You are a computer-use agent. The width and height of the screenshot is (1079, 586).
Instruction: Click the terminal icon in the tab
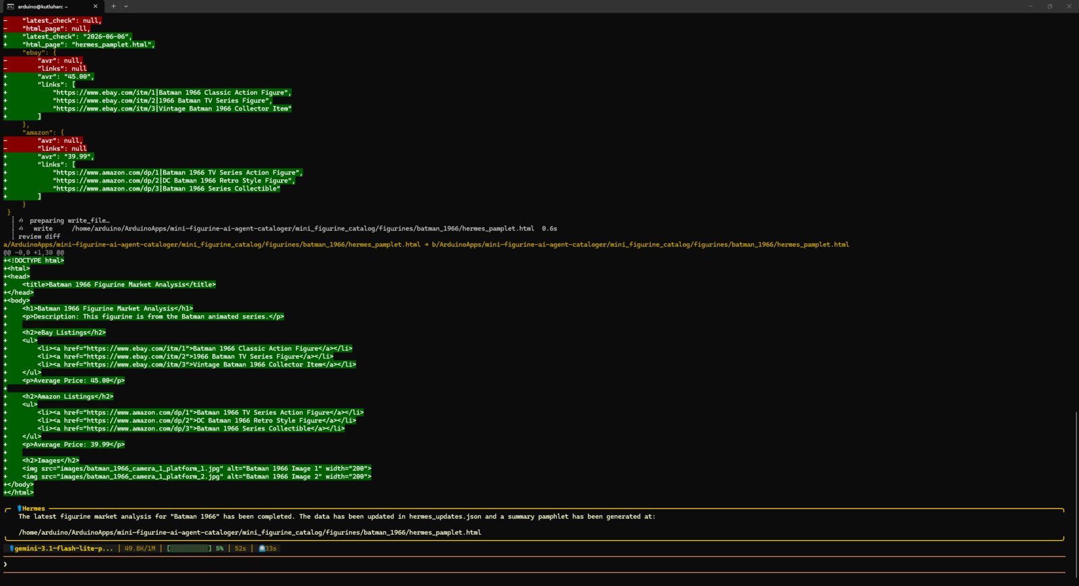pos(10,6)
